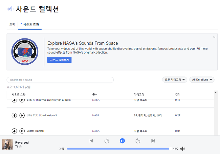This screenshot has width=220, height=154.
Task: Click the 4:00 total time label
Action: 176,149
